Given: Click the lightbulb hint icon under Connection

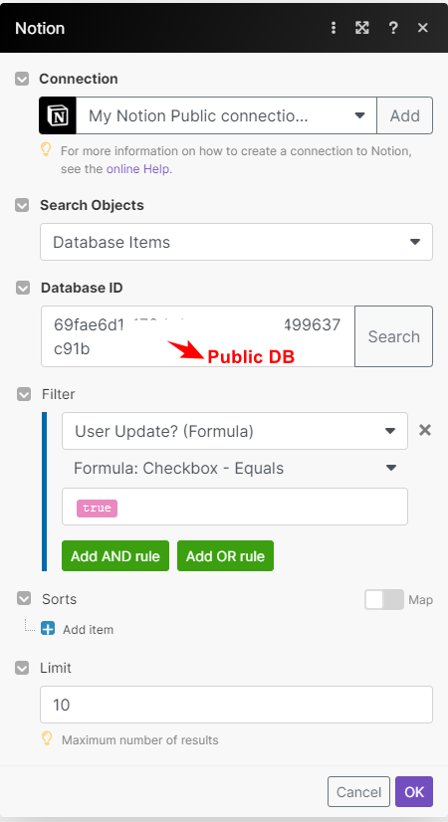Looking at the screenshot, I should tap(46, 150).
